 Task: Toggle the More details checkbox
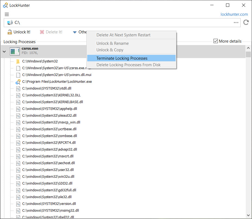(x=216, y=41)
